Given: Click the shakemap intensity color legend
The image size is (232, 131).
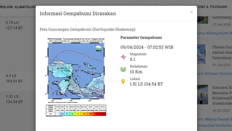Looking at the screenshot, I should point(76,110).
